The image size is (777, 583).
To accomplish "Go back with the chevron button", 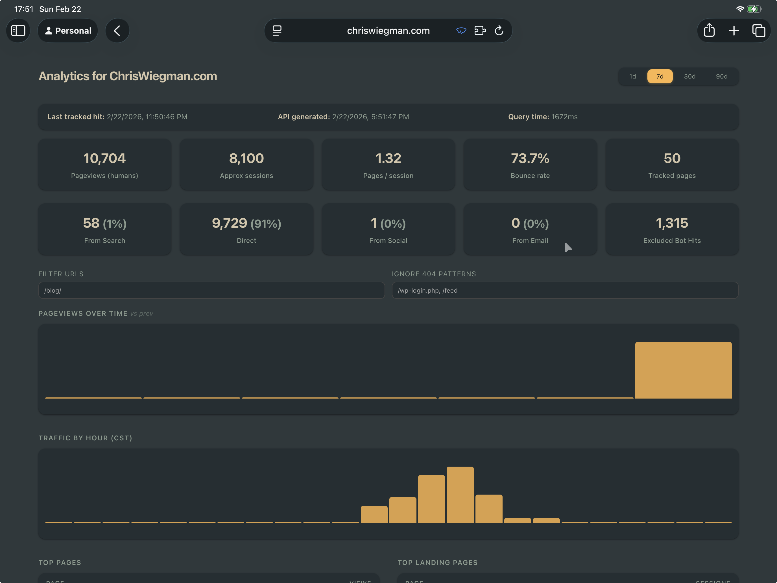I will (x=117, y=31).
